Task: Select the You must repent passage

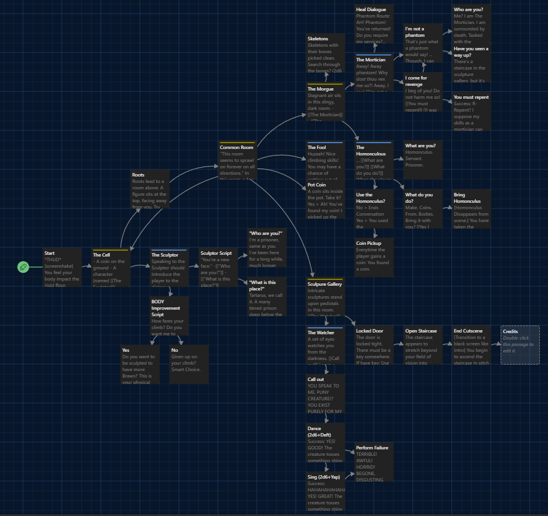Action: pos(472,112)
